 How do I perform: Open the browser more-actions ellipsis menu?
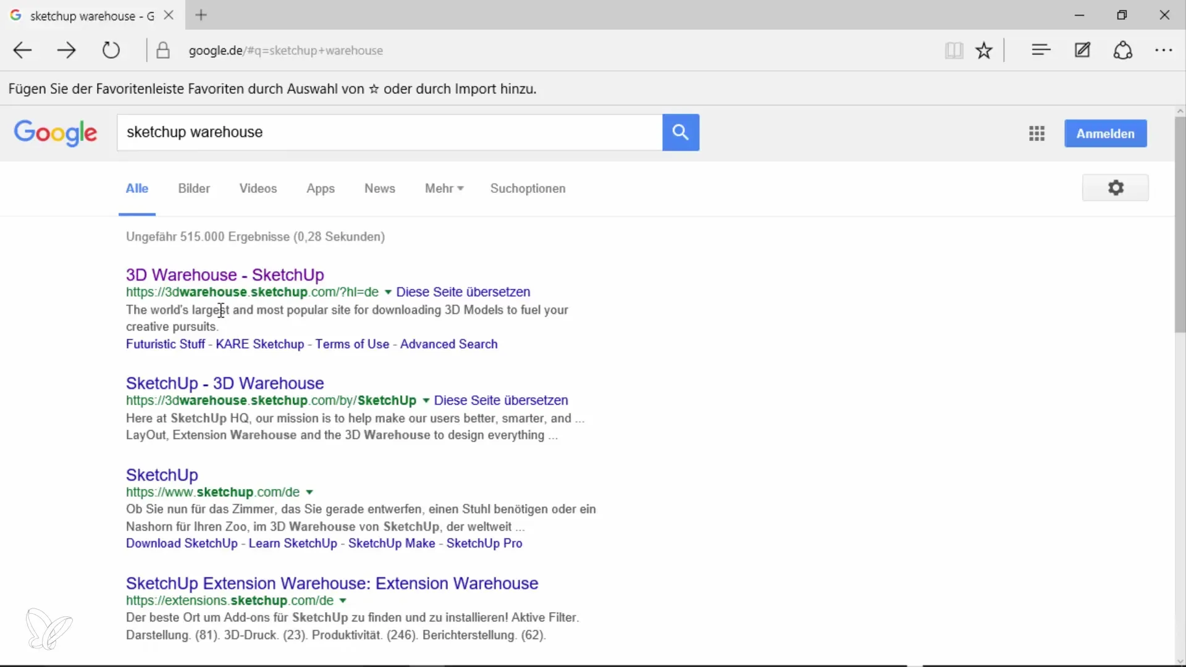(x=1164, y=50)
